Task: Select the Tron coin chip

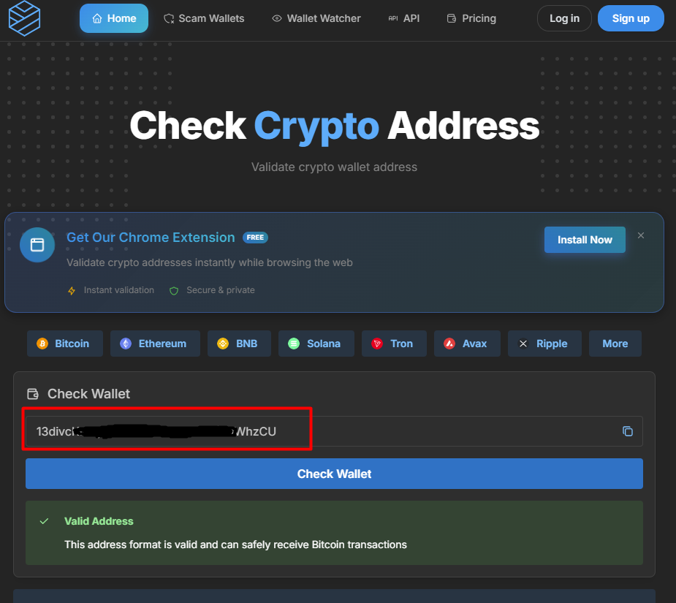Action: pos(394,344)
